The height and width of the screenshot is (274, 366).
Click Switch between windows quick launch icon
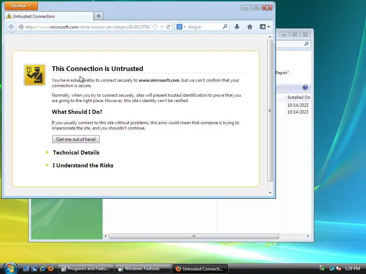(x=34, y=269)
